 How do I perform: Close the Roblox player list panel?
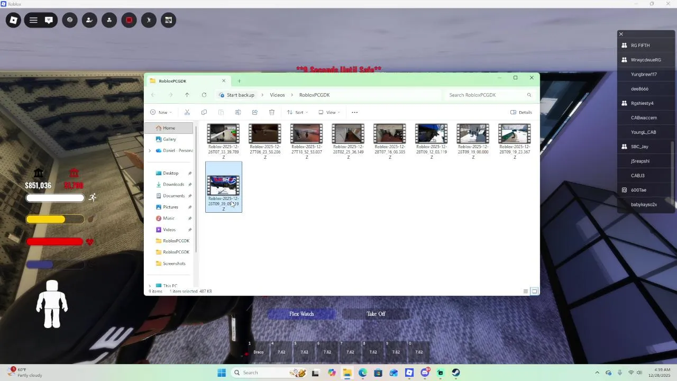coord(621,34)
